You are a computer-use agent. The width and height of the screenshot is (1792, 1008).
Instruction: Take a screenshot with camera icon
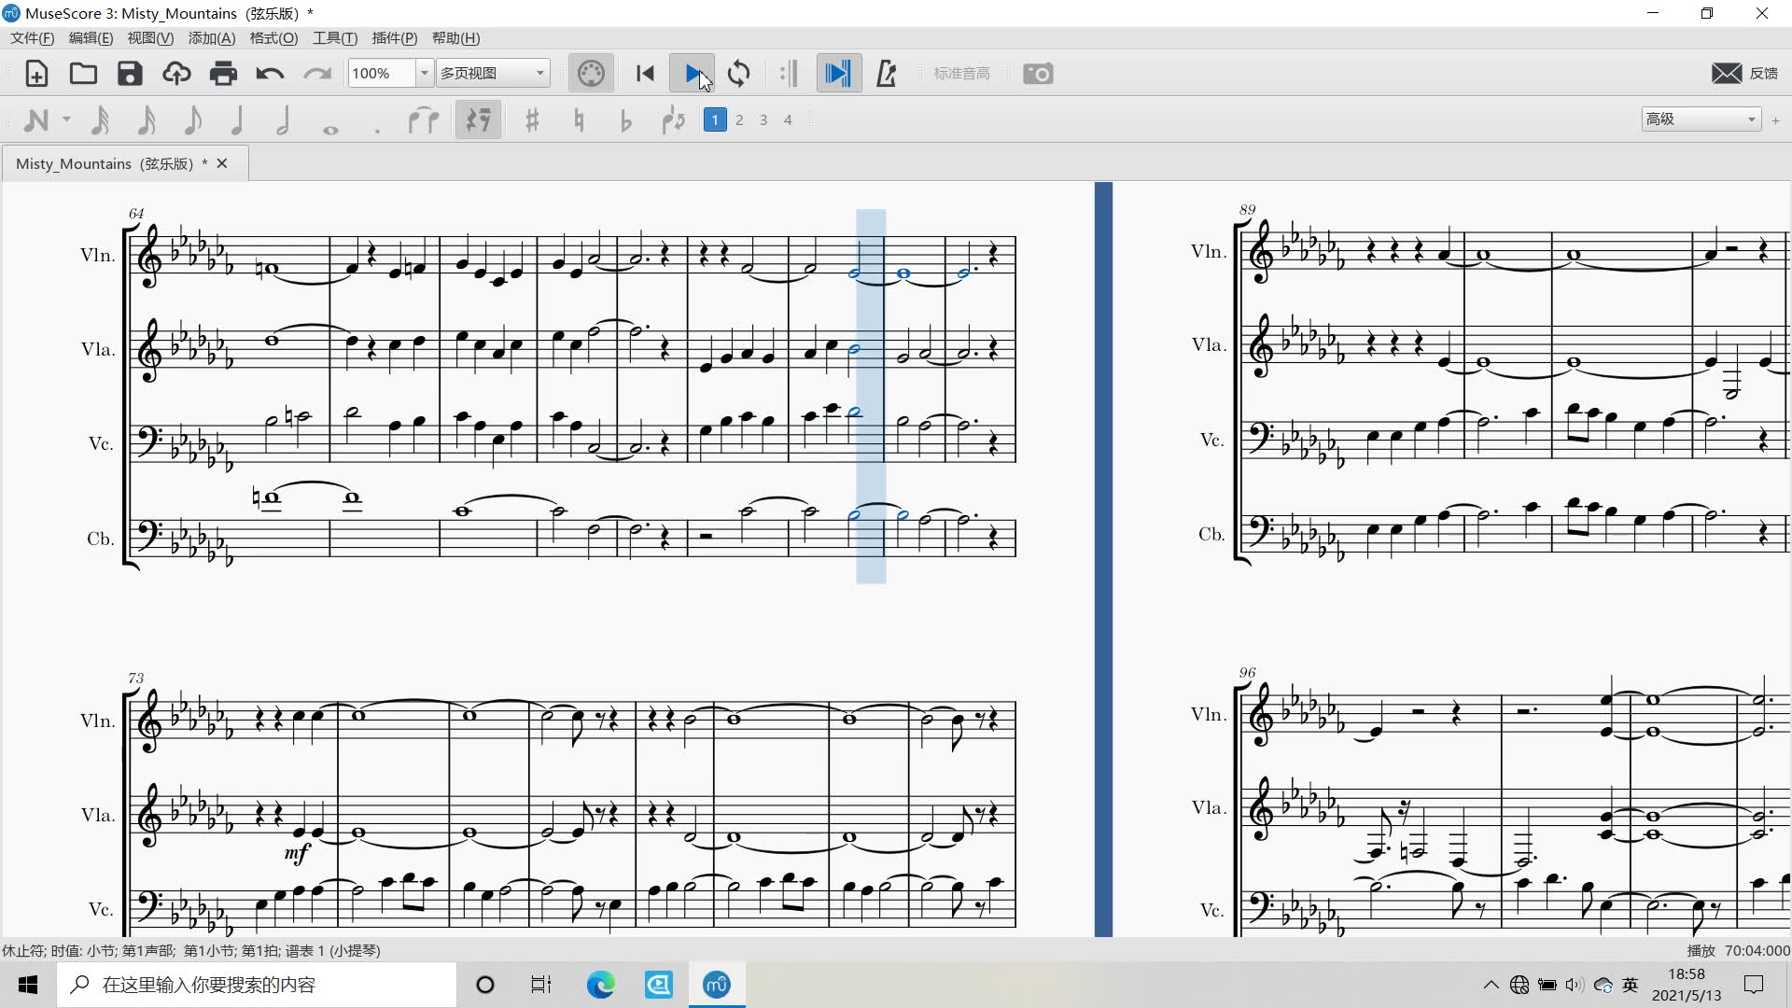(1038, 74)
